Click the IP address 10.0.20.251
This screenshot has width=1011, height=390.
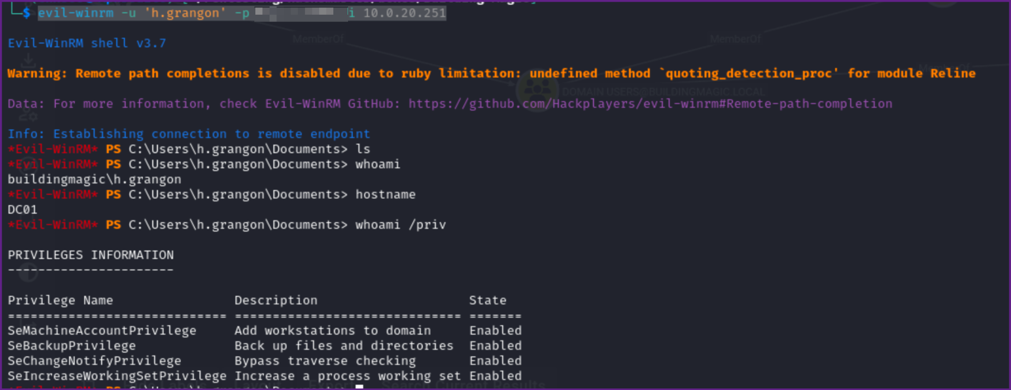[x=404, y=13]
